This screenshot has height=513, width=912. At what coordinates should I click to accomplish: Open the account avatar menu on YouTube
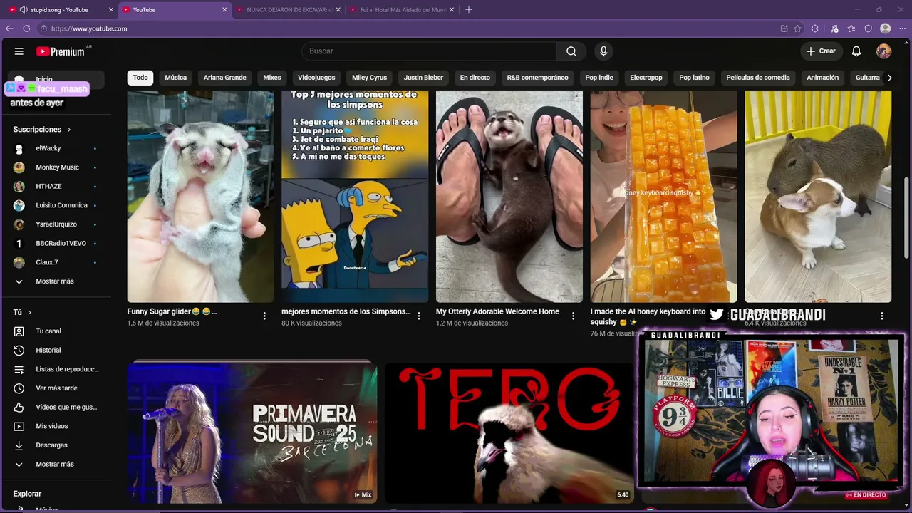(x=883, y=51)
